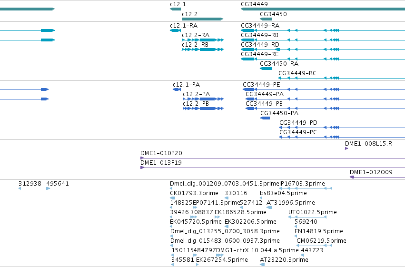Click EST feature 569240

tap(306, 222)
